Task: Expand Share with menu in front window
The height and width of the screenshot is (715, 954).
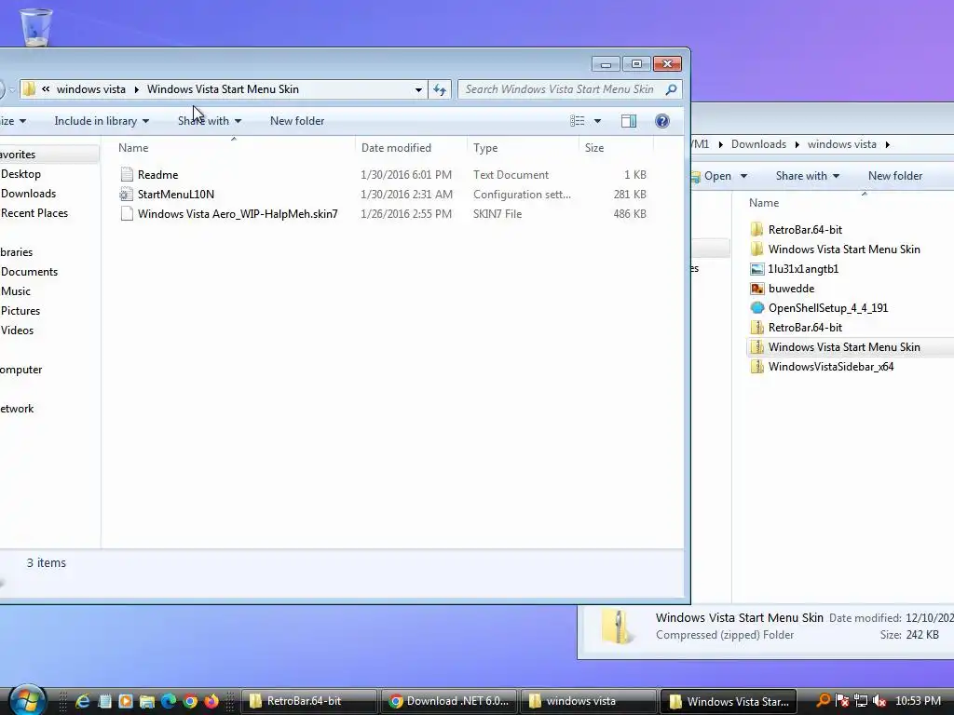Action: 210,121
